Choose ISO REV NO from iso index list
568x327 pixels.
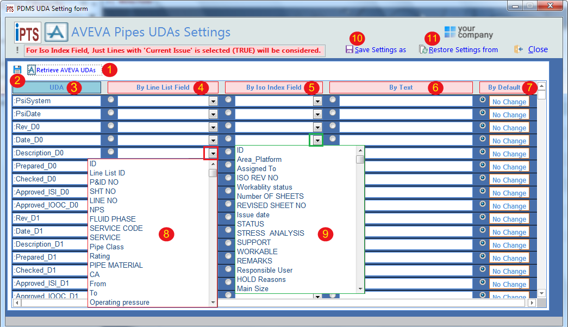(257, 178)
